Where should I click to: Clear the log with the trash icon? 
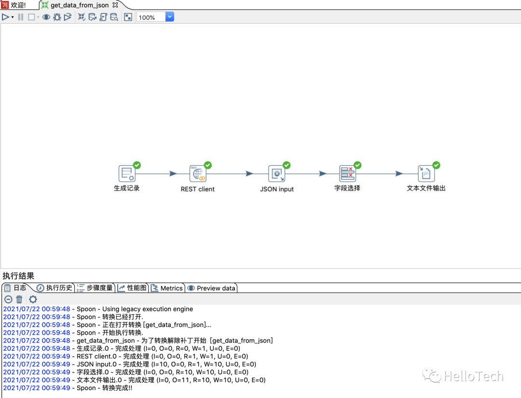(x=19, y=299)
